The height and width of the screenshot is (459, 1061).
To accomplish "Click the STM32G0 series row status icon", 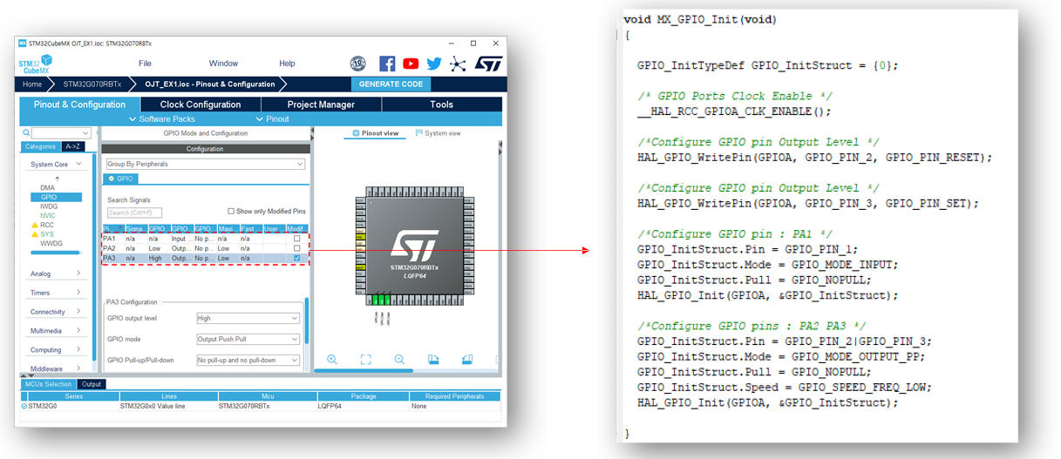I will tap(24, 406).
